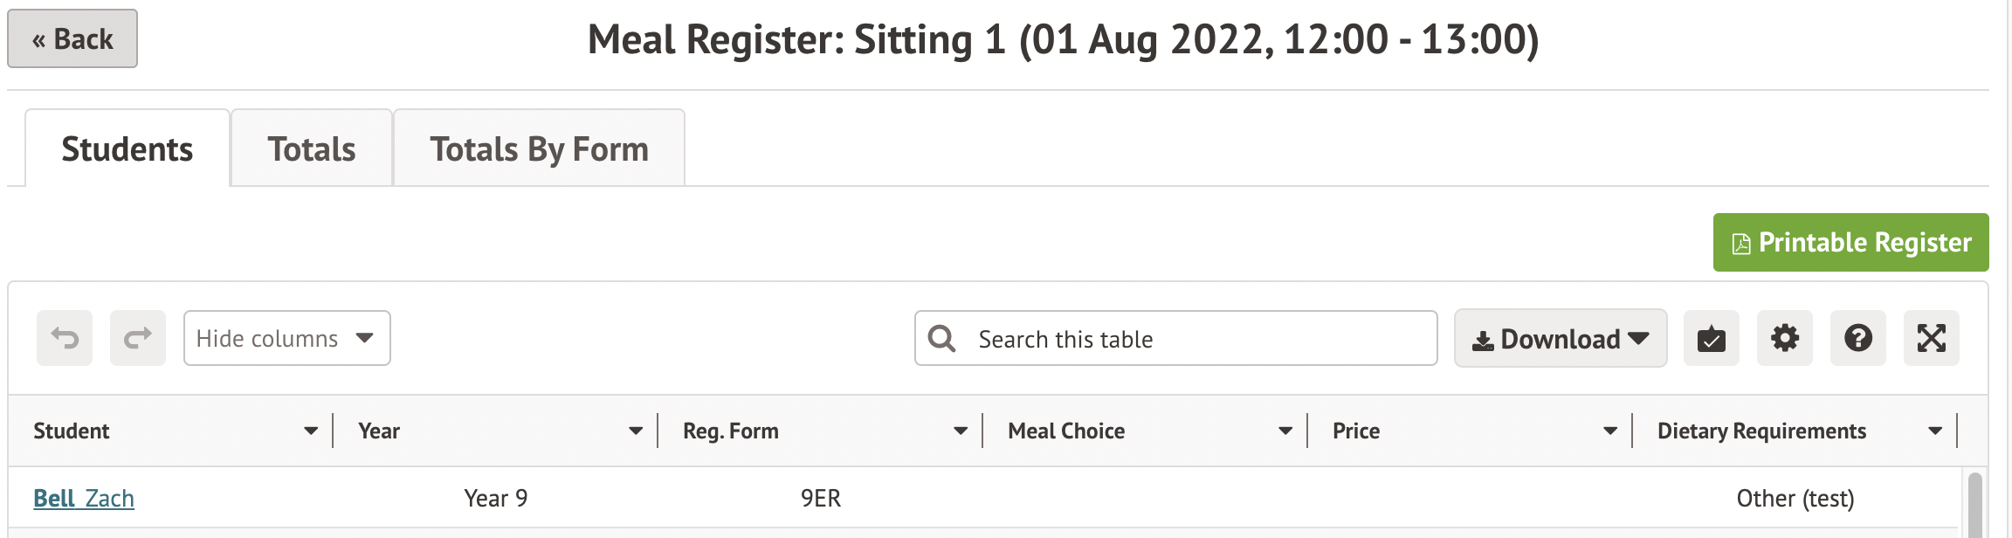The height and width of the screenshot is (538, 2012).
Task: Click the Printable Register button
Action: tap(1850, 242)
